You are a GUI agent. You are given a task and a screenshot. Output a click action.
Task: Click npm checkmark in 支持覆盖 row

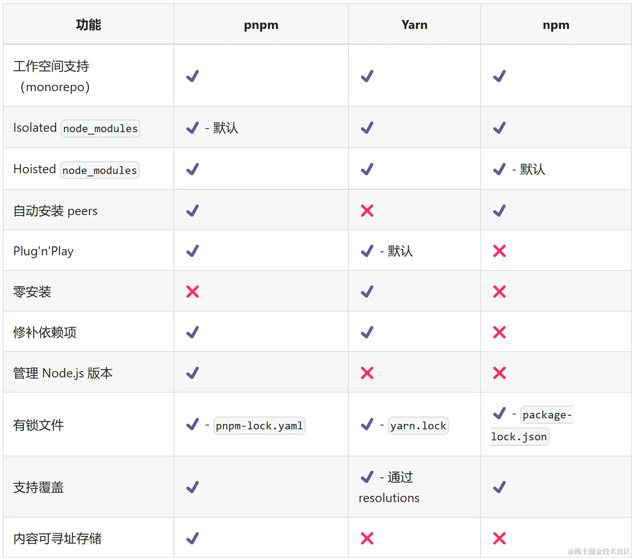tap(500, 487)
